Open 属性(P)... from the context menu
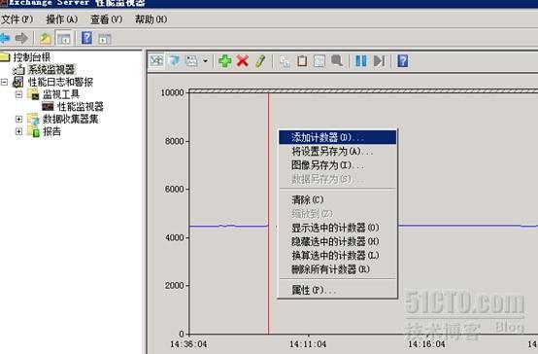This screenshot has height=354, width=538. [337, 291]
